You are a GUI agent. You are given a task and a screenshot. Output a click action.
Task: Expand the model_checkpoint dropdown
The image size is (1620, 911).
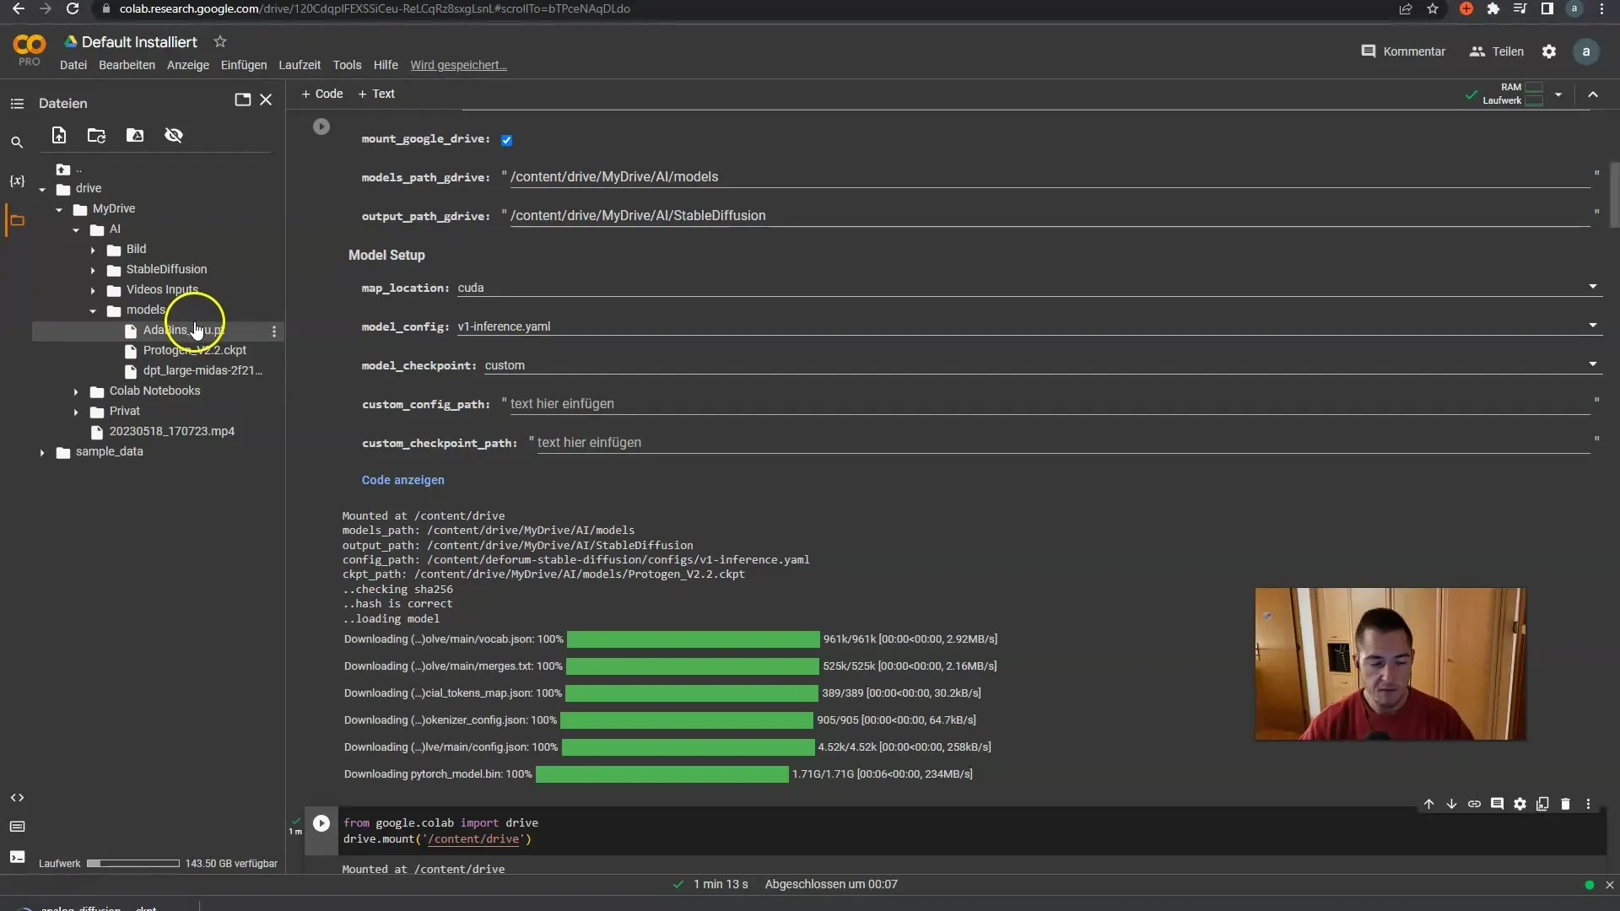click(x=1593, y=365)
